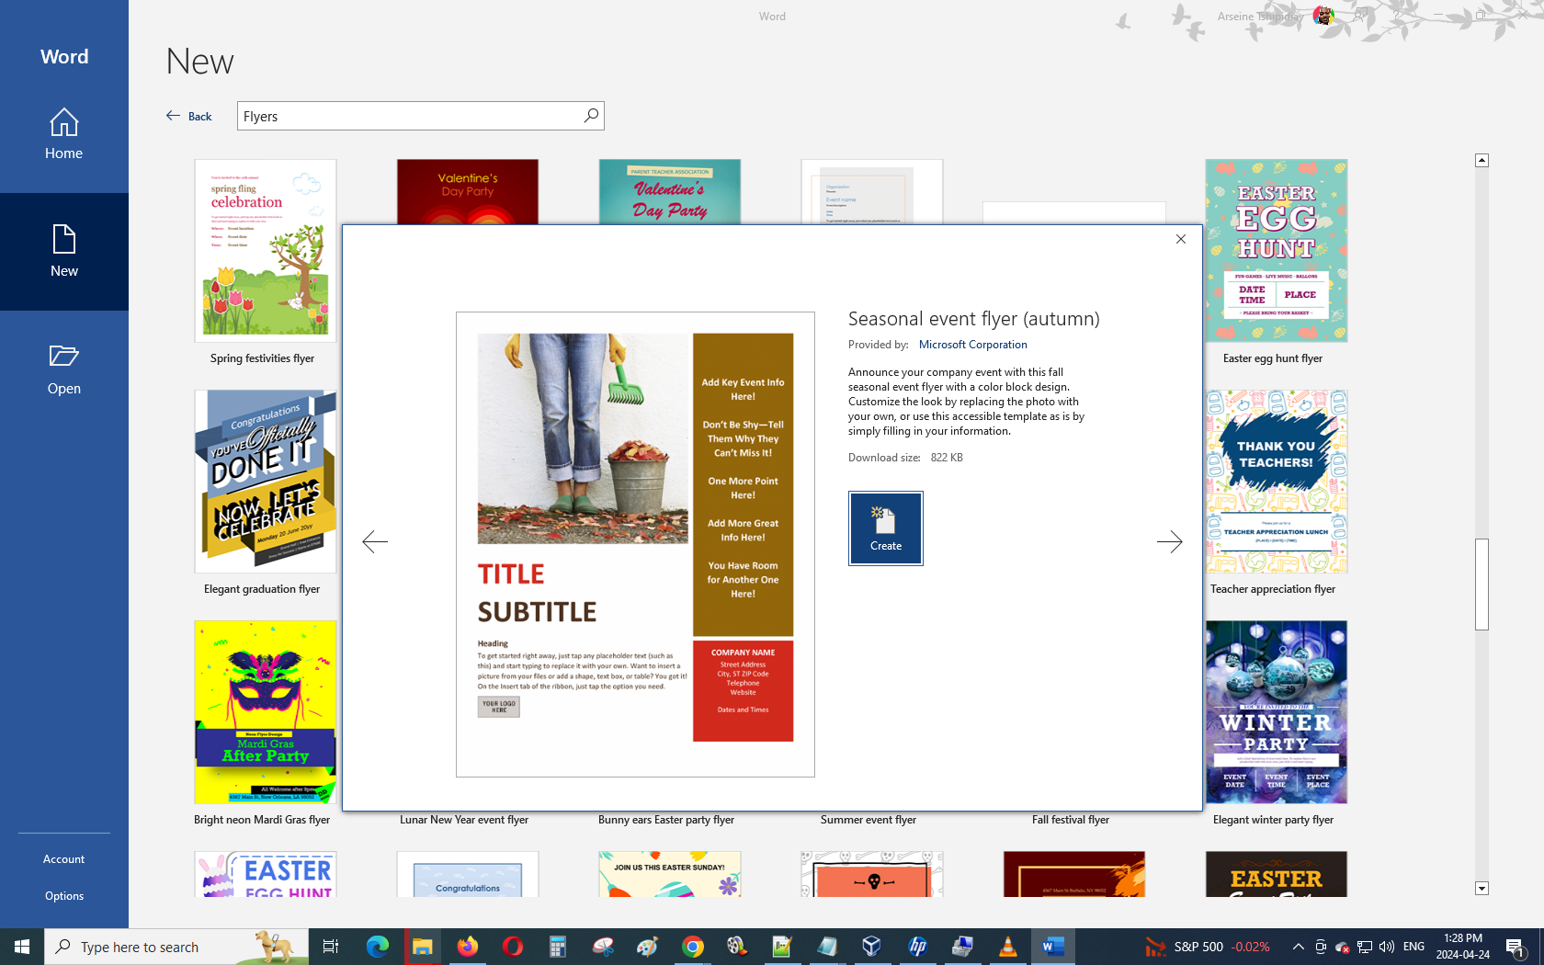The width and height of the screenshot is (1544, 965).
Task: Open Word Options
Action: pos(64,896)
